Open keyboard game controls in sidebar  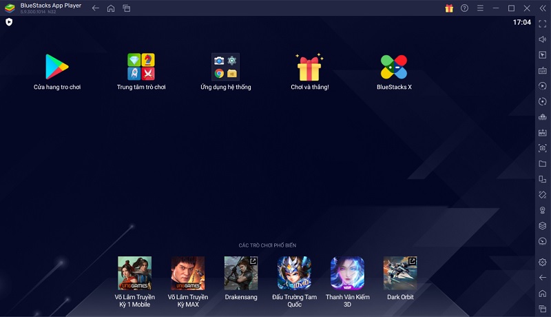543,70
